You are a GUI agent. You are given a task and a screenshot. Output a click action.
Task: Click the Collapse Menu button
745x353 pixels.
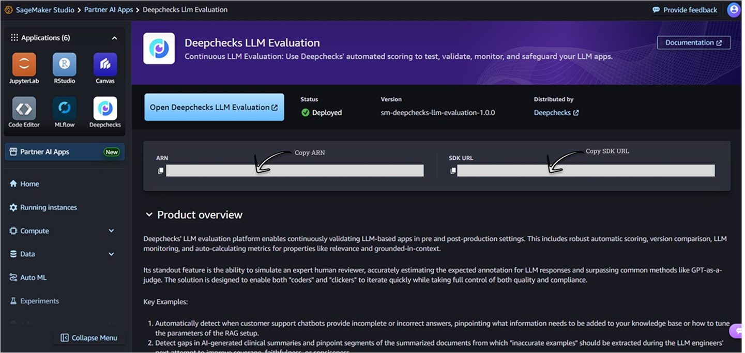coord(89,337)
